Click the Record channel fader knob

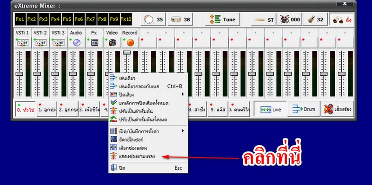[x=126, y=52]
